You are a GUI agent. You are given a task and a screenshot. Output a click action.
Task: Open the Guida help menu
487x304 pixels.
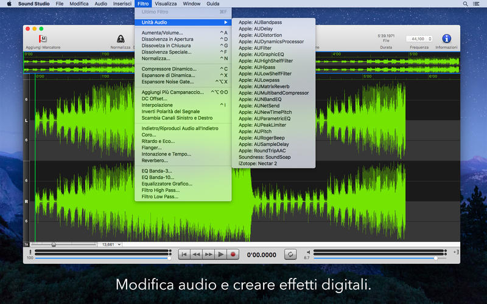coord(212,4)
